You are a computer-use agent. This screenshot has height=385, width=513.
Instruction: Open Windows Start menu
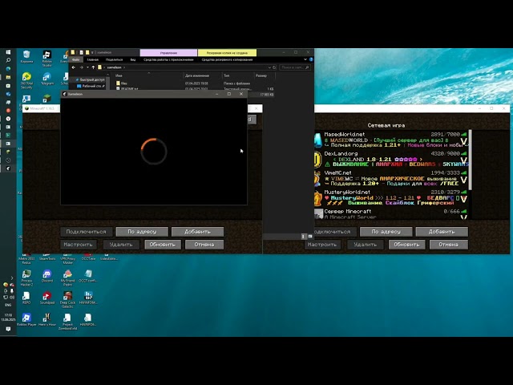point(8,52)
